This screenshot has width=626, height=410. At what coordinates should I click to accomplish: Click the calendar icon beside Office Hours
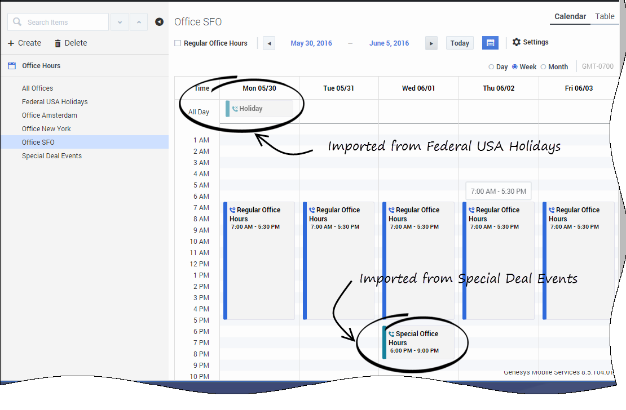tap(12, 66)
